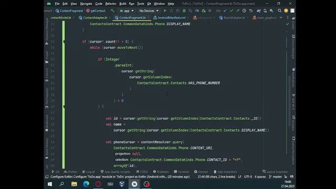Open the App Quality Insights tool window

click(115, 172)
